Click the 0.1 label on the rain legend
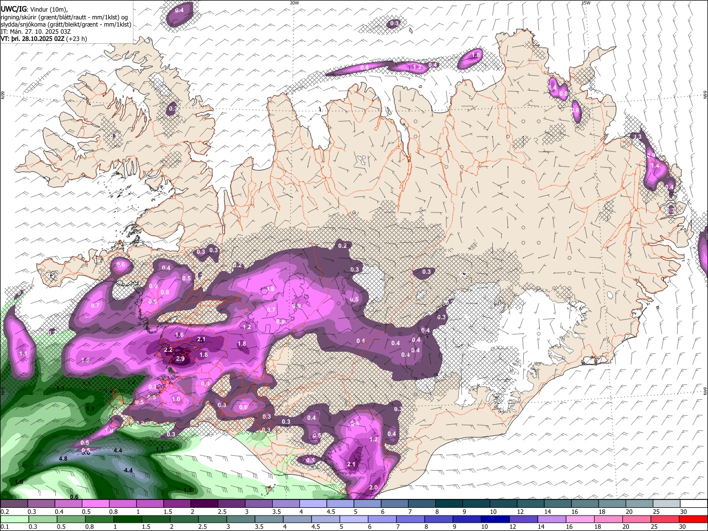The image size is (708, 531). (5, 527)
